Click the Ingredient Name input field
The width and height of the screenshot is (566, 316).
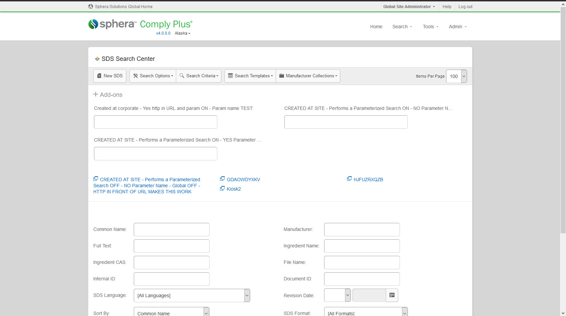click(362, 246)
